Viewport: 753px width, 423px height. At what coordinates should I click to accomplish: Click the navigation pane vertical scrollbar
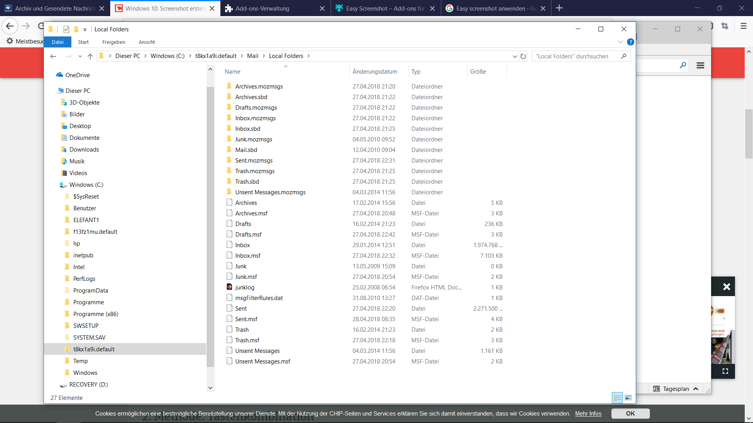210,227
